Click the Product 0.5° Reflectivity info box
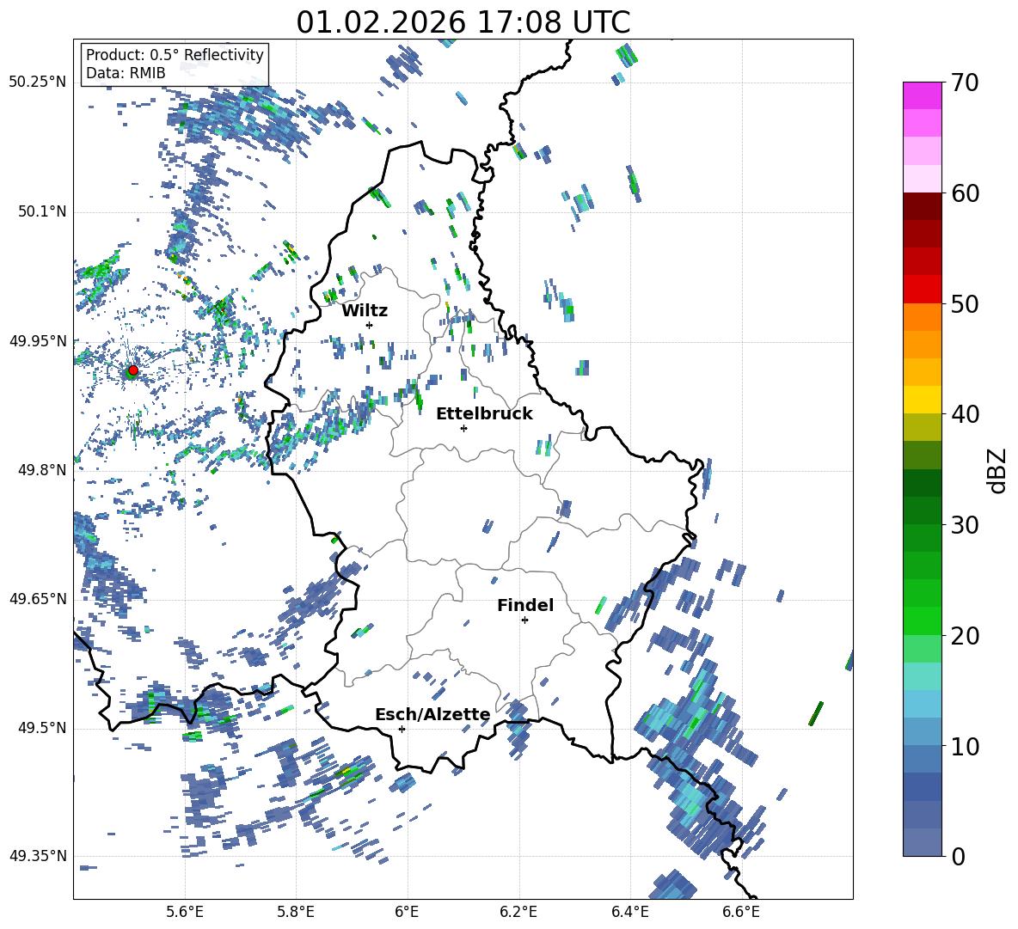1018x929 pixels. [x=175, y=64]
